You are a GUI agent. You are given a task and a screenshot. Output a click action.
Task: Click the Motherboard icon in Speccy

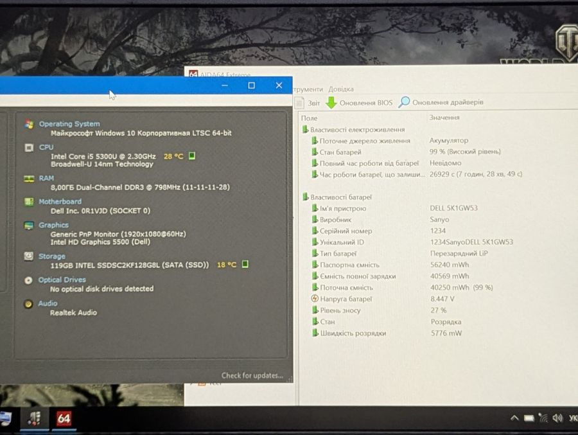click(29, 202)
